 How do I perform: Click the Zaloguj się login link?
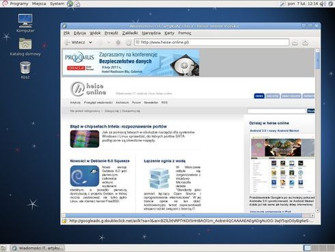(x=111, y=111)
